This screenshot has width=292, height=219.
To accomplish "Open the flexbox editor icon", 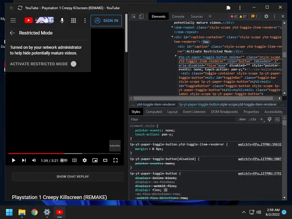I will coord(166,190).
